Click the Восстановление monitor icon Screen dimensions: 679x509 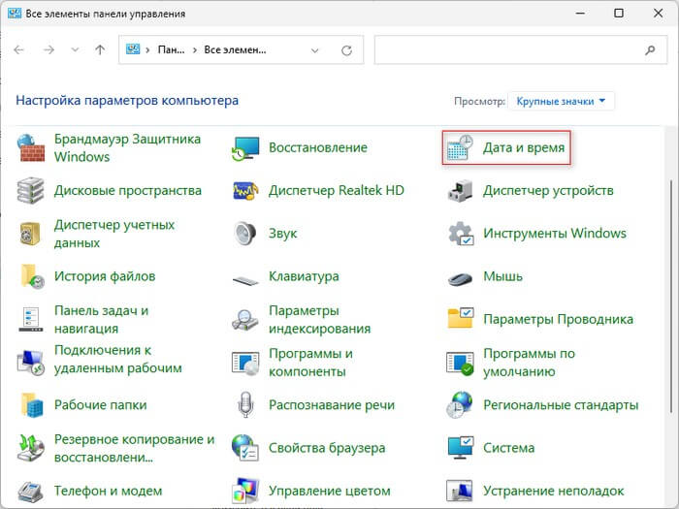click(245, 148)
